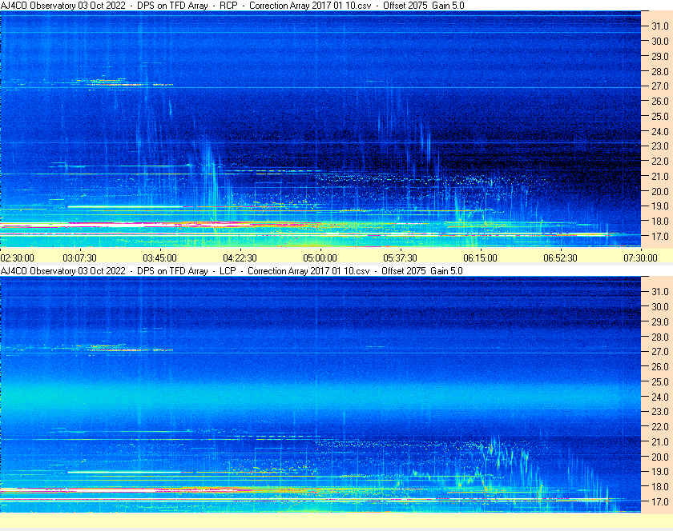This screenshot has height=531, width=673.
Task: Select the 03:45:00 time axis label
Action: pos(159,258)
